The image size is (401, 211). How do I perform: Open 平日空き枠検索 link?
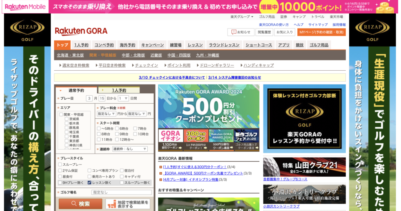[112, 65]
